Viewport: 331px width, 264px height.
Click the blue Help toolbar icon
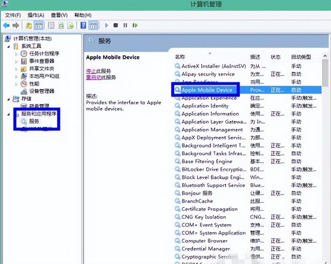point(83,25)
